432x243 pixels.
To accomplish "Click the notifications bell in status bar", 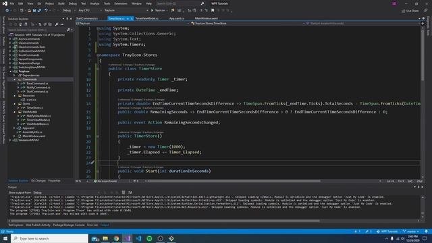I will 426,232.
